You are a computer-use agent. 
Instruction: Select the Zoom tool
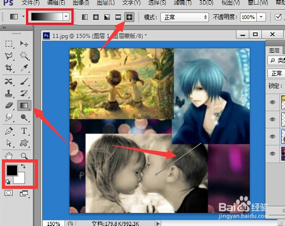pos(24,156)
